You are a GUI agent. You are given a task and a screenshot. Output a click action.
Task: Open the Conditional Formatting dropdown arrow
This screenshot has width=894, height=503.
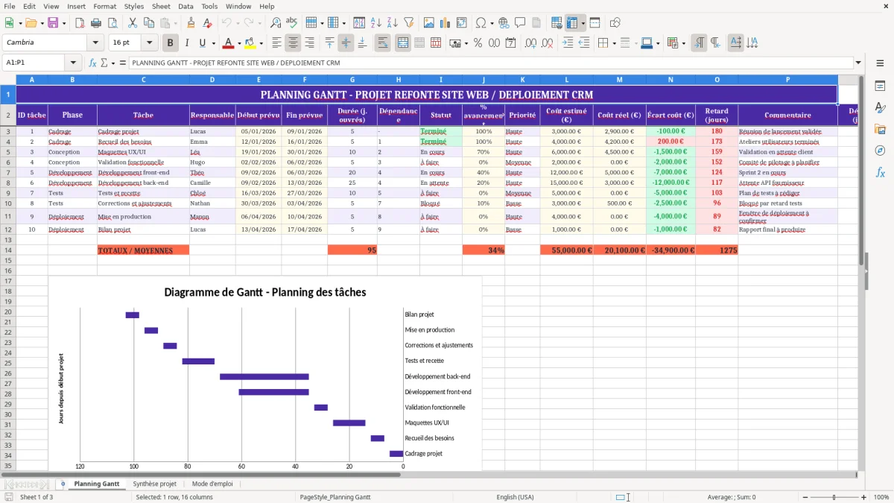pyautogui.click(x=682, y=43)
